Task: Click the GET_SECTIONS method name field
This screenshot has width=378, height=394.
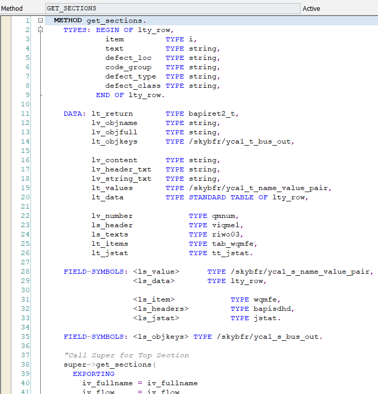Action: pyautogui.click(x=172, y=8)
